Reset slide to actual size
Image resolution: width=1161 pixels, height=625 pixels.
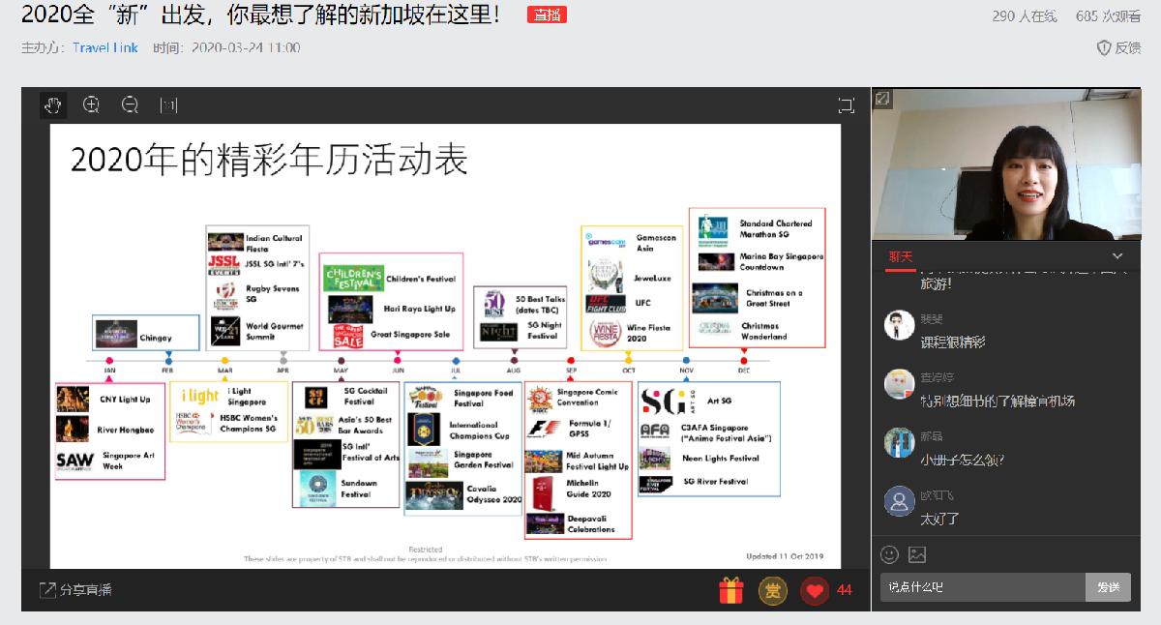168,104
